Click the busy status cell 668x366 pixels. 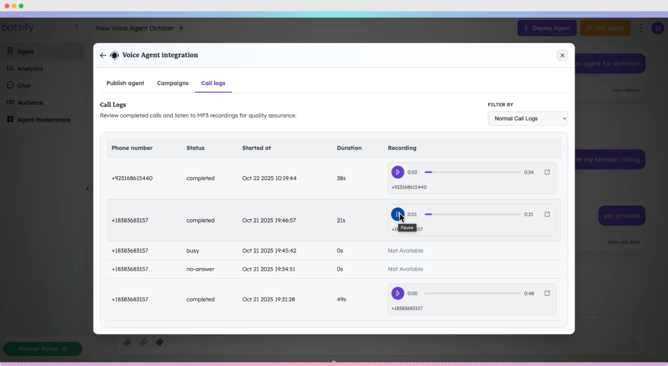[x=192, y=251]
